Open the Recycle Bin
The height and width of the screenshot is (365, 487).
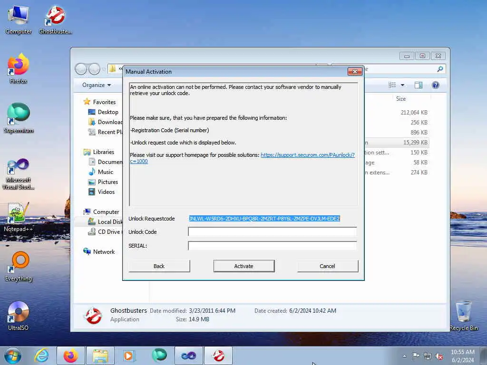pos(464,316)
